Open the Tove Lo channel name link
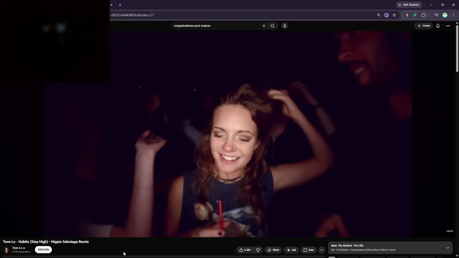459x258 pixels. pos(17,248)
